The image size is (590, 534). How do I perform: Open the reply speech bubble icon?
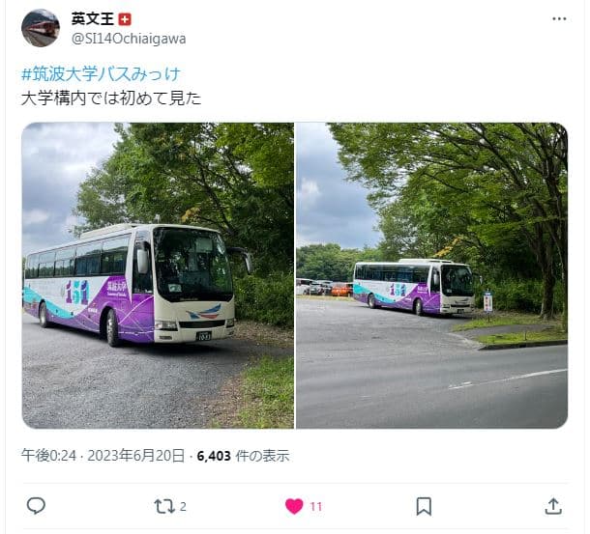pyautogui.click(x=36, y=506)
